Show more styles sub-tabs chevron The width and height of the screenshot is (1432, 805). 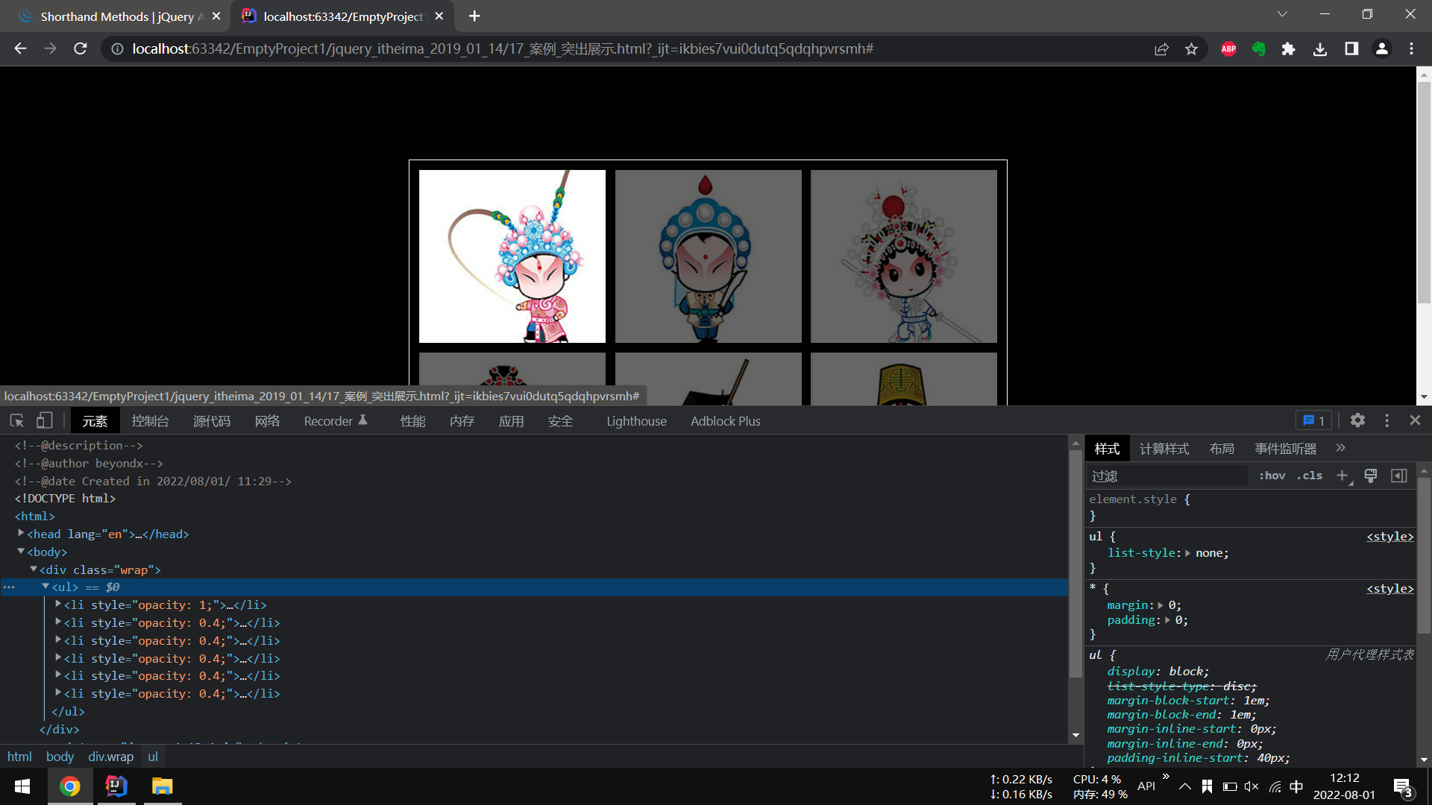[1340, 448]
